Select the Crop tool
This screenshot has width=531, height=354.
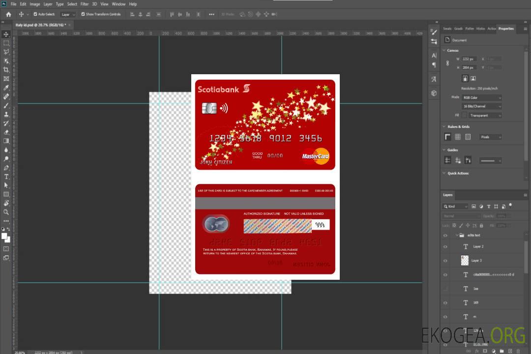pos(6,70)
